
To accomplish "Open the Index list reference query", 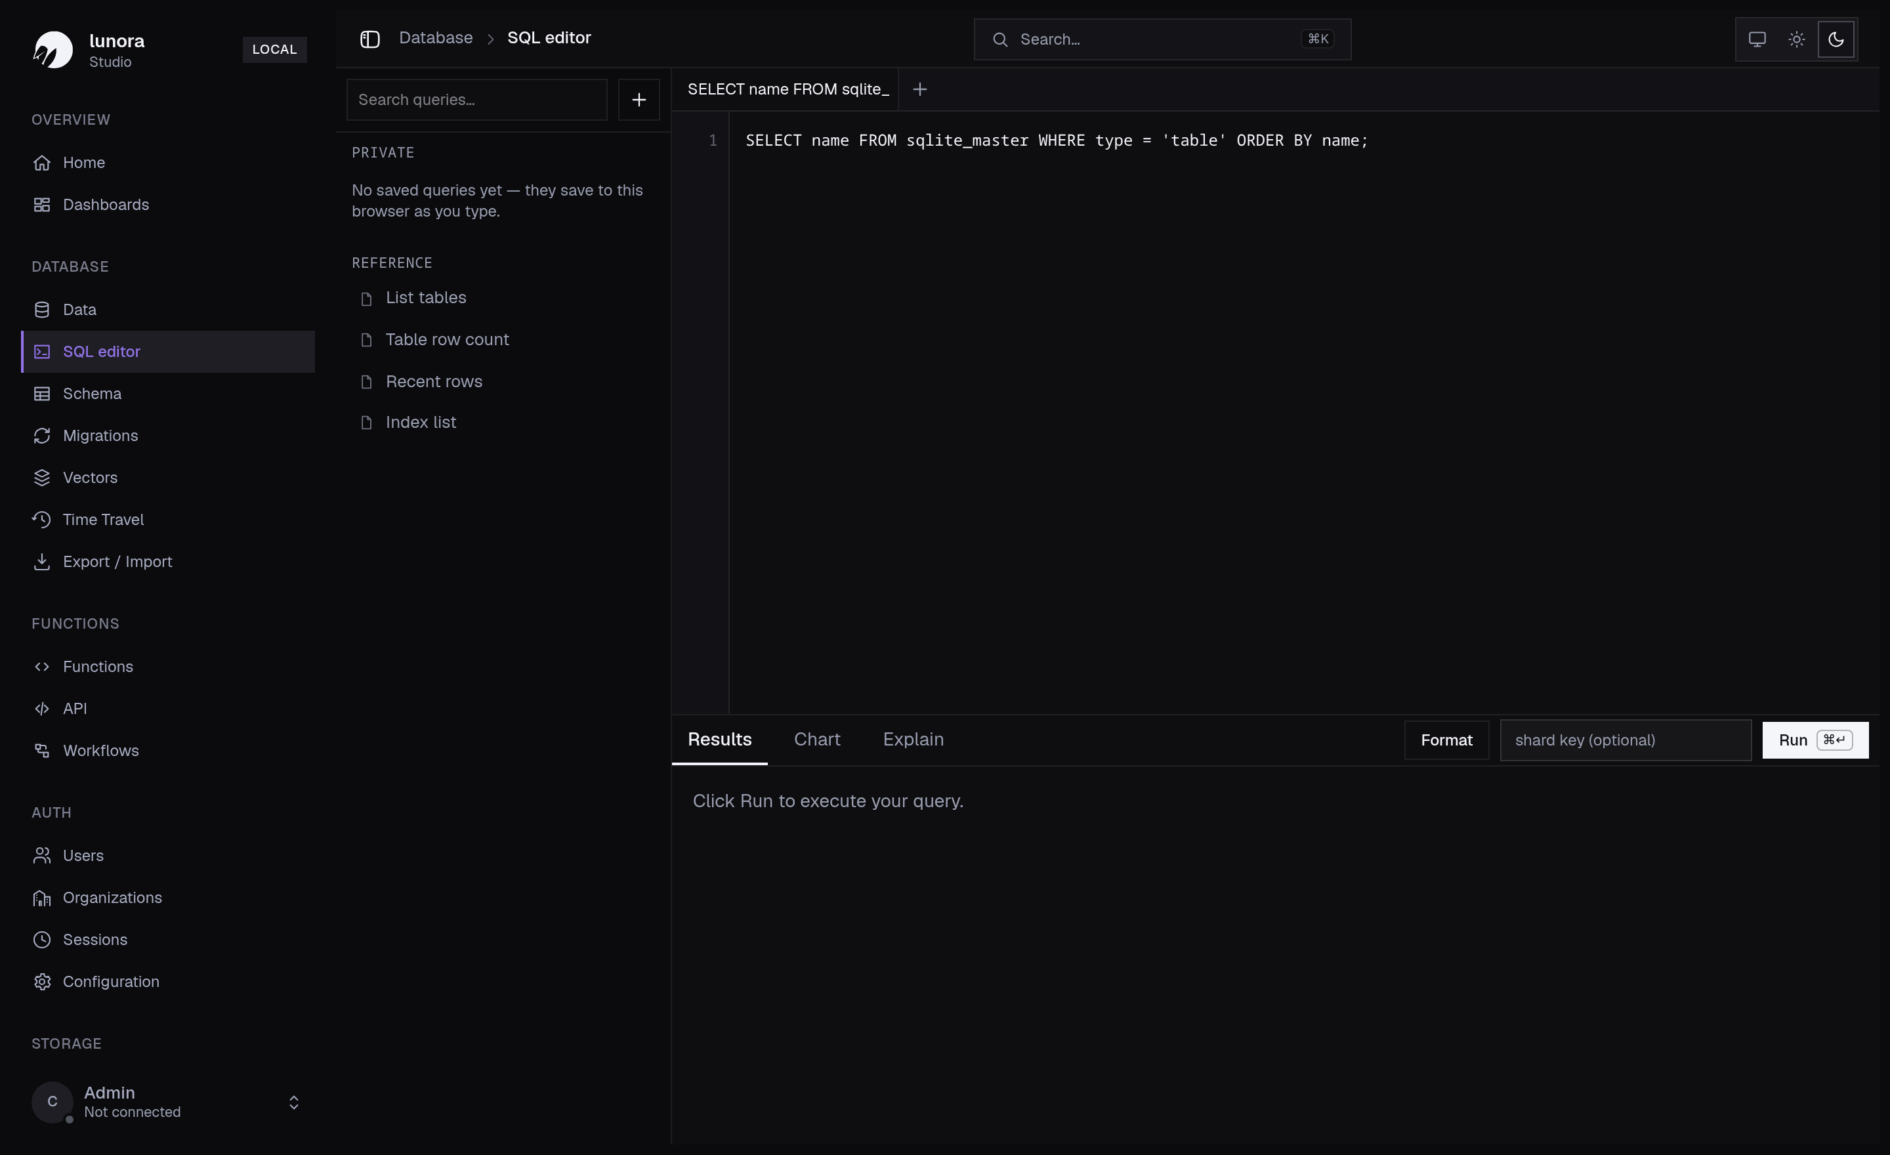I will pyautogui.click(x=503, y=423).
